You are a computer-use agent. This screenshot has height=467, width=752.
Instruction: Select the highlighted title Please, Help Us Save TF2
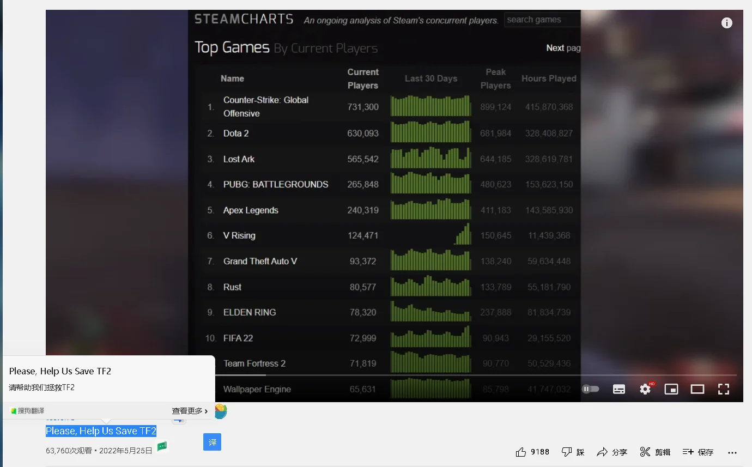pyautogui.click(x=101, y=431)
